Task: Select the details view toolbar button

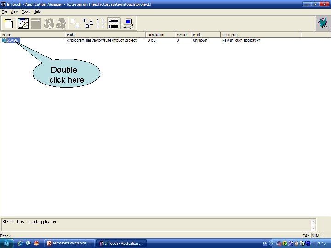Action: point(114,23)
